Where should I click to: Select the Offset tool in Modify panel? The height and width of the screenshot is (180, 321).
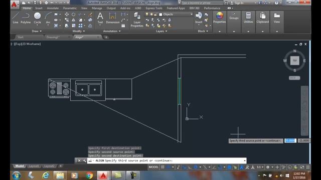pyautogui.click(x=90, y=25)
